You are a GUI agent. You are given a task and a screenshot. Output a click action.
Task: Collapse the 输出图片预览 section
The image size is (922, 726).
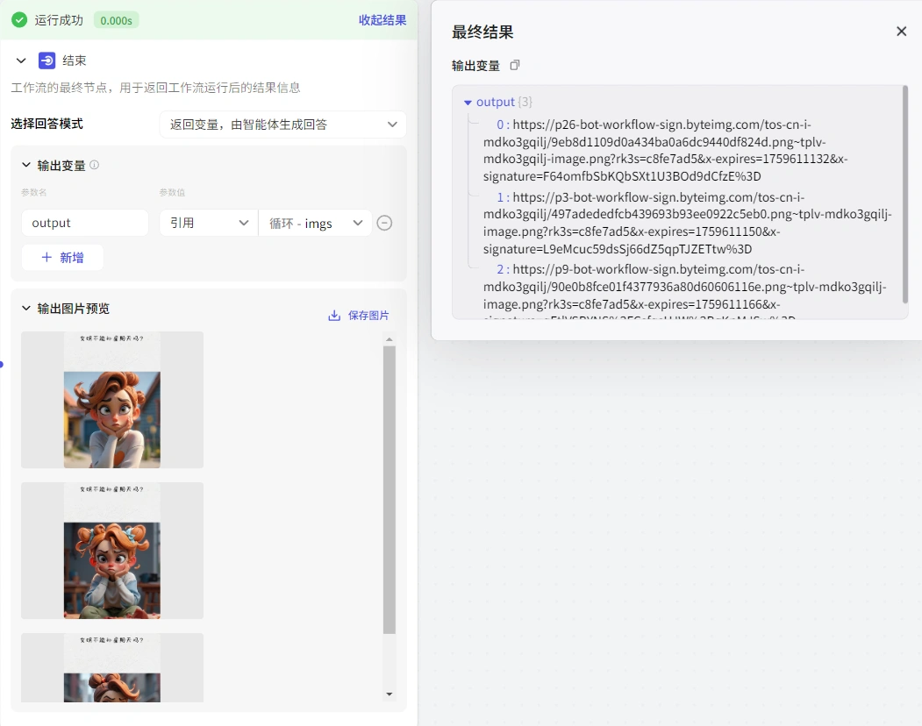tap(25, 308)
